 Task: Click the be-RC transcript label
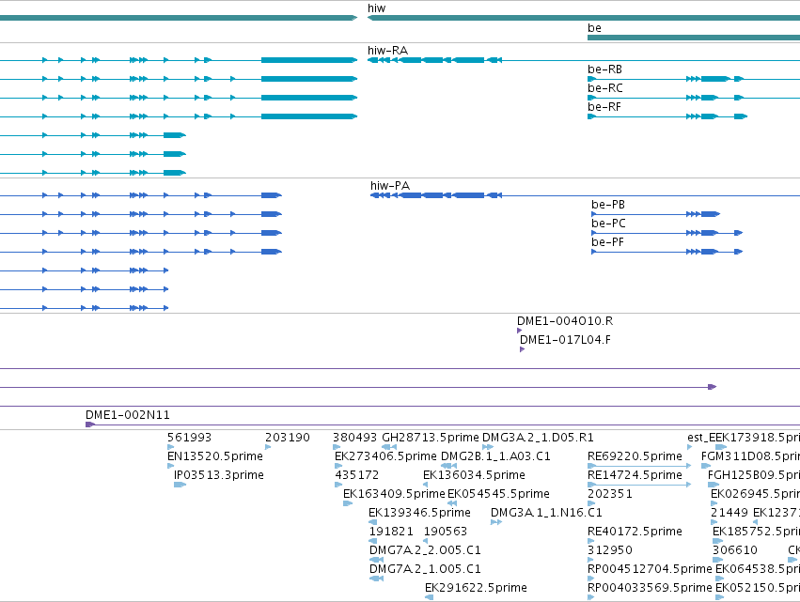click(605, 88)
